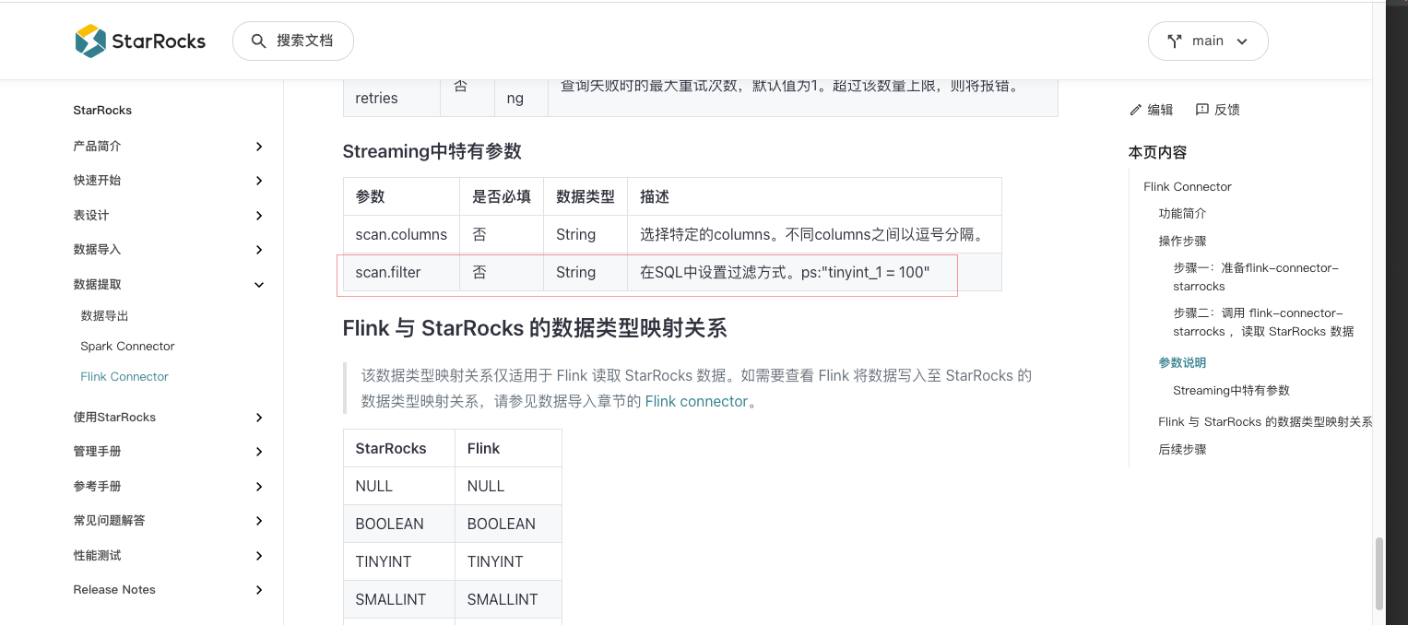This screenshot has width=1408, height=625.
Task: Click the 本页内容 heading
Action: coord(1157,152)
